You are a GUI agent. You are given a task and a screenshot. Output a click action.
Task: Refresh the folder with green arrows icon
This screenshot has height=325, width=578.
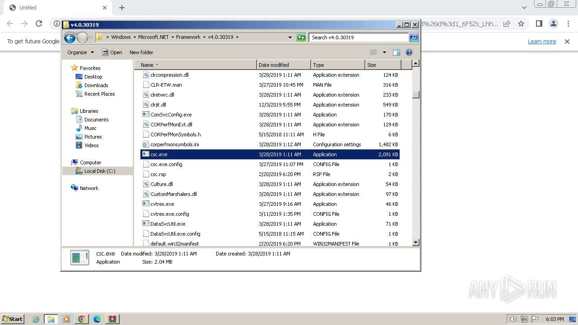301,37
